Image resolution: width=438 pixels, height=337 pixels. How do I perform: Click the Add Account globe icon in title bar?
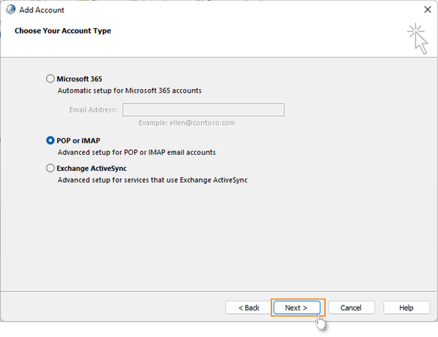(11, 10)
